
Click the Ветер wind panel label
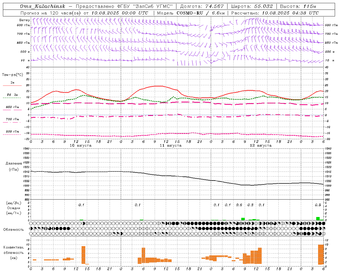pos(24,20)
